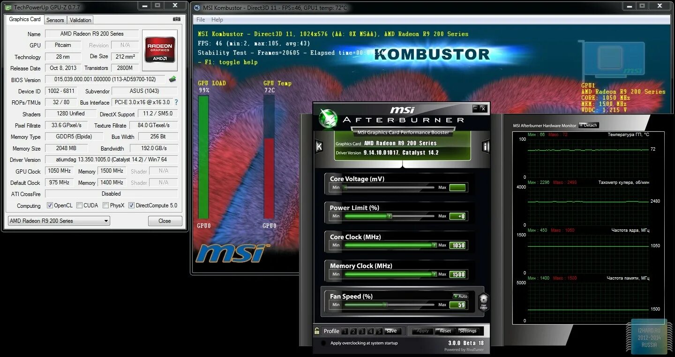Click the Subvendor value 'ASUS (1043)'
The width and height of the screenshot is (675, 357).
click(x=144, y=91)
